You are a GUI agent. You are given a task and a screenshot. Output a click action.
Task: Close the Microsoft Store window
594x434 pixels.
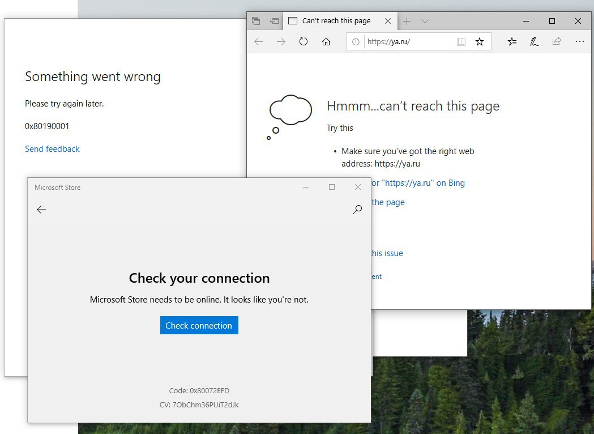point(358,187)
